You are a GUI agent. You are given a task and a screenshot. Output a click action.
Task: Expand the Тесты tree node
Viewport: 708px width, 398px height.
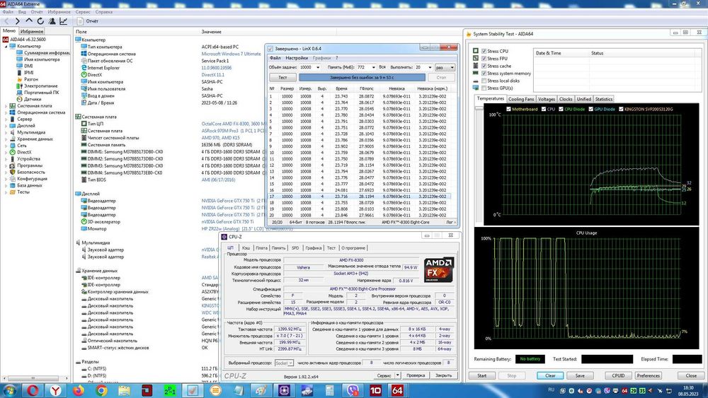6,192
